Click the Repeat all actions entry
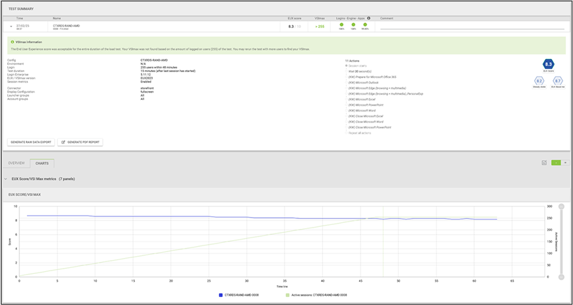The height and width of the screenshot is (305, 573). point(359,133)
